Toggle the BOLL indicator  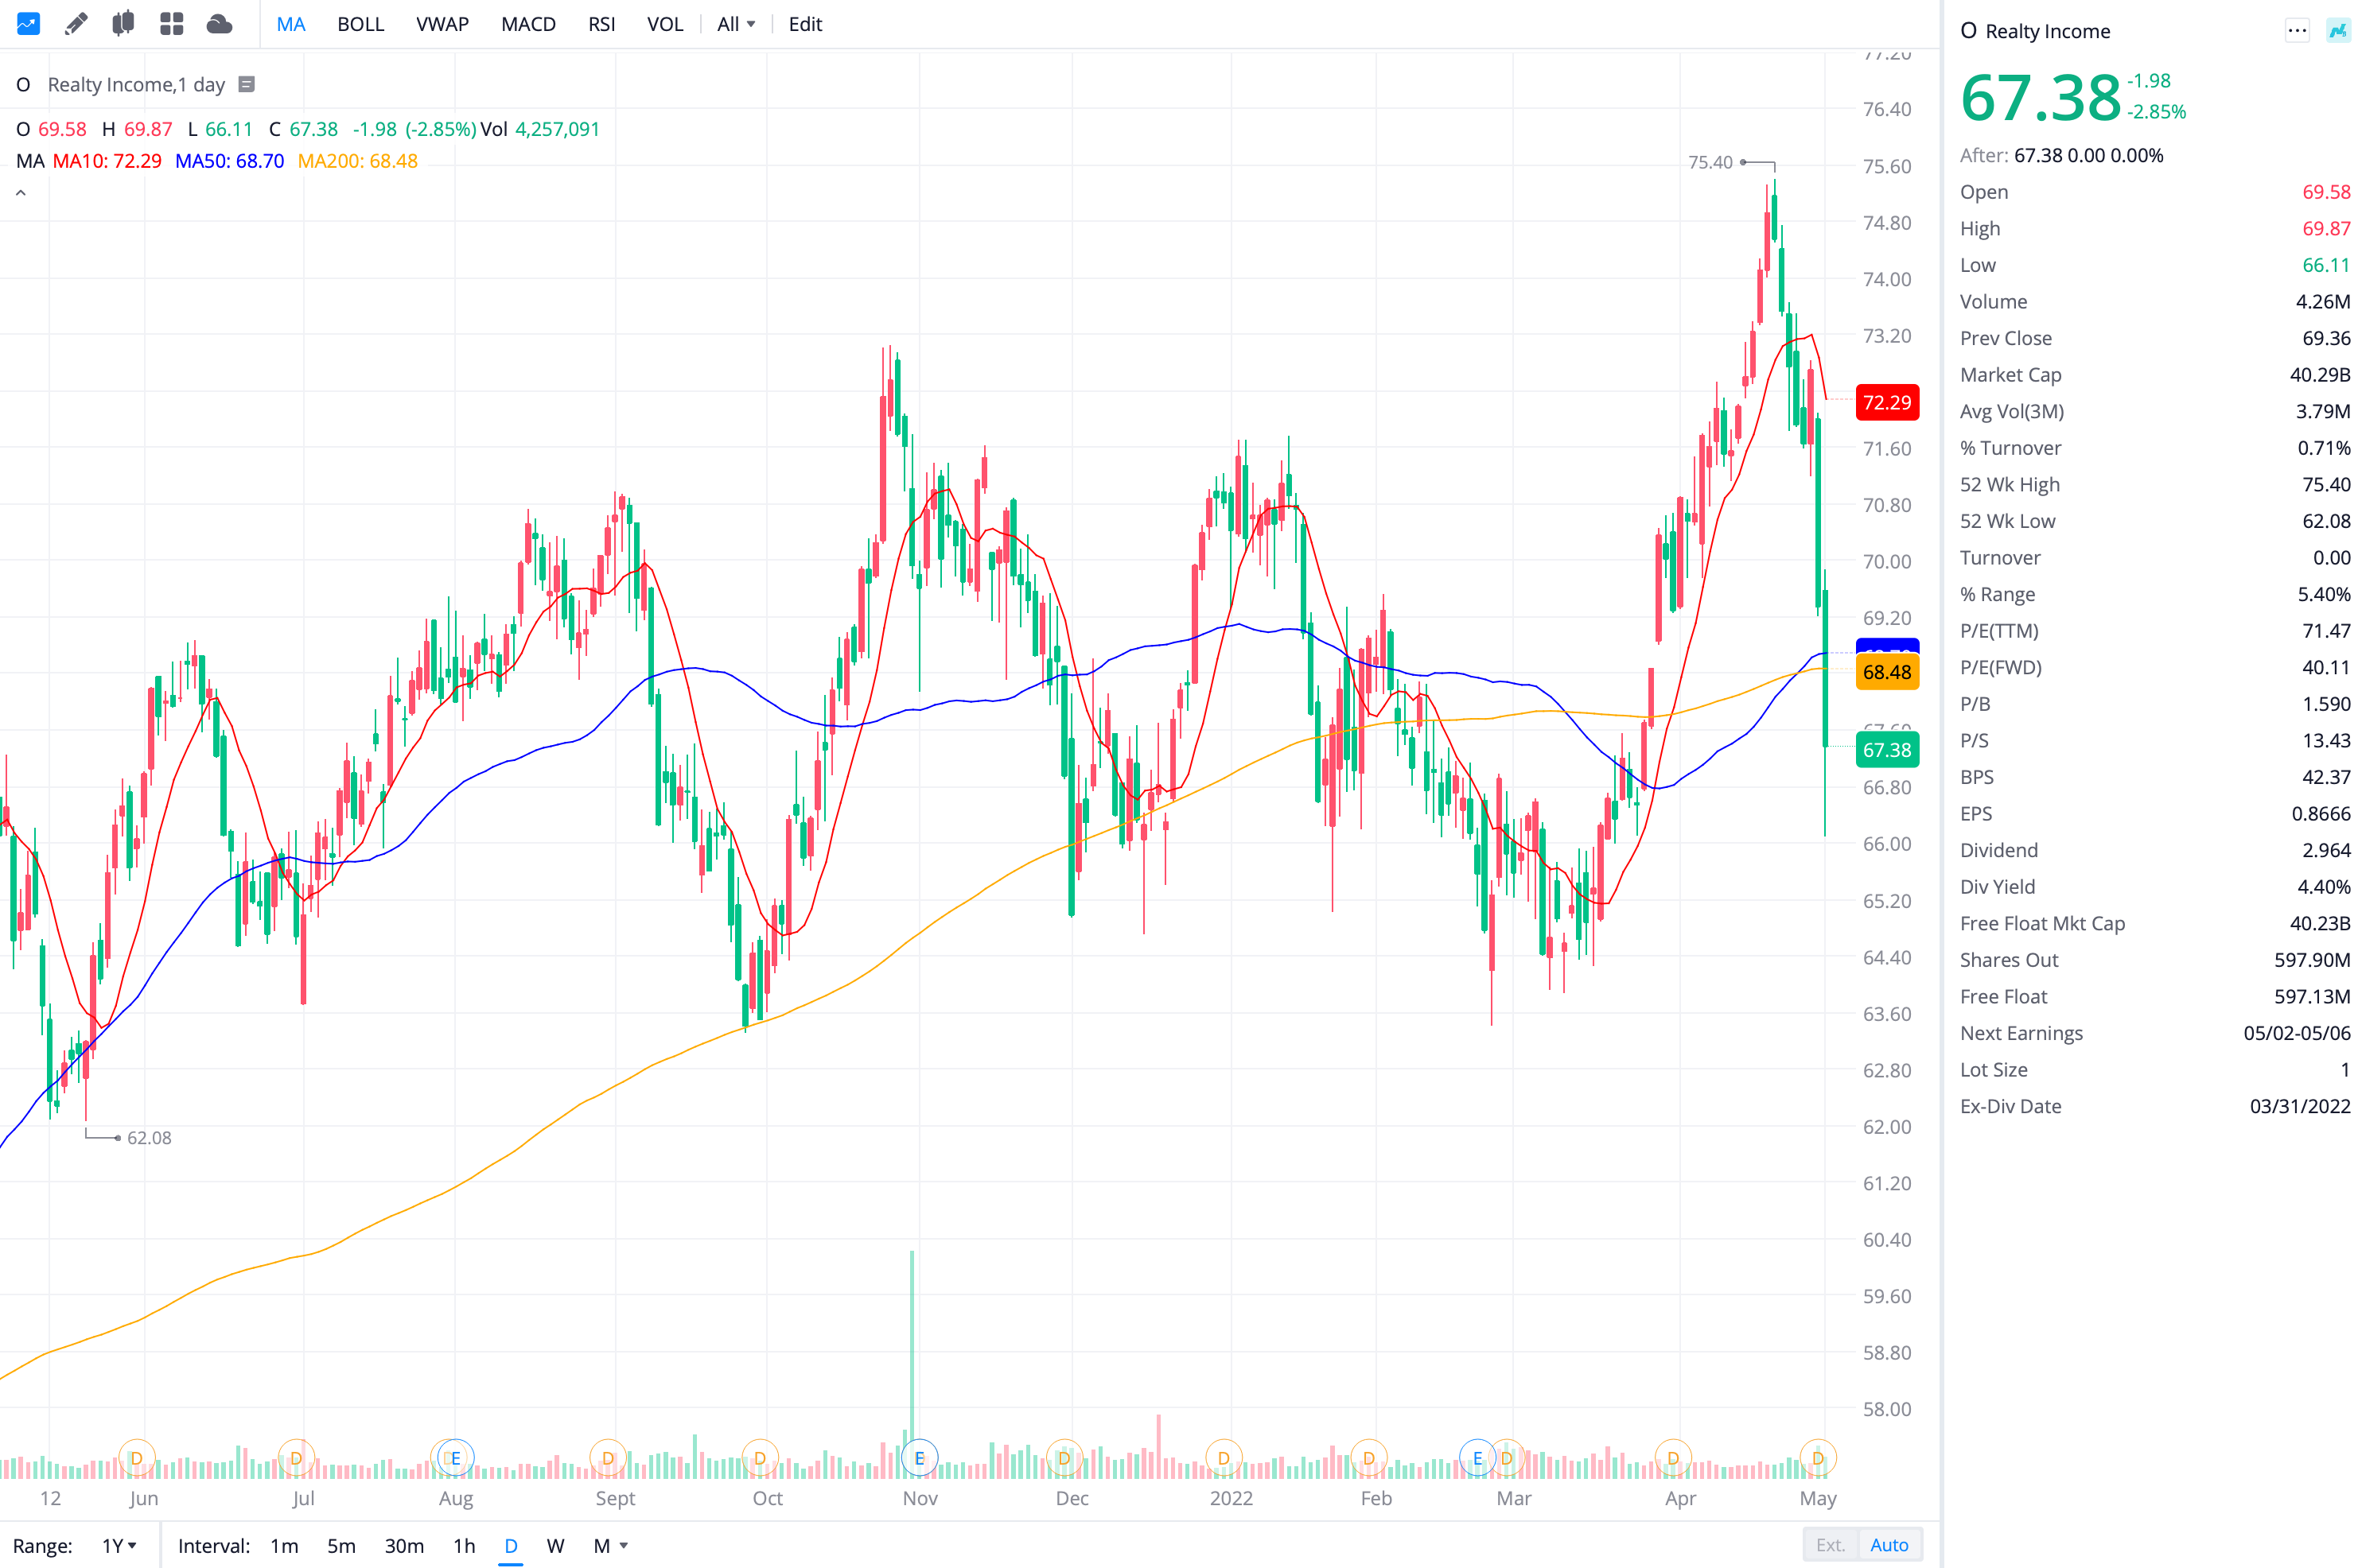pos(360,24)
